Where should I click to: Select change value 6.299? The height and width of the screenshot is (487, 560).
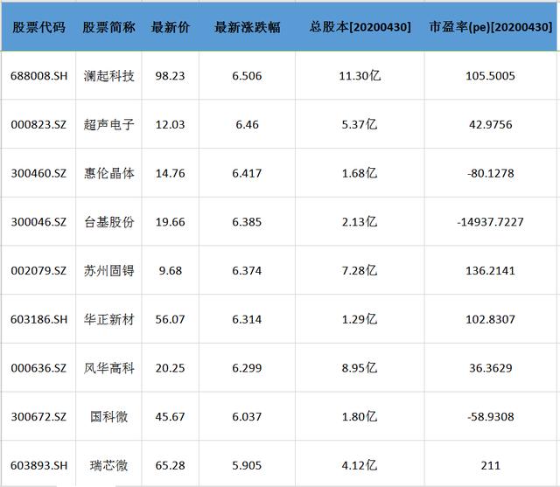247,368
